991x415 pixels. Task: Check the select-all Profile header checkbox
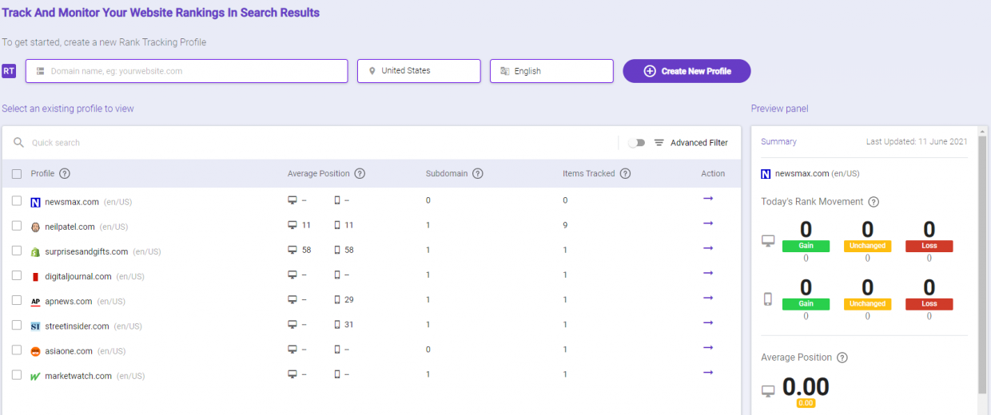pos(17,174)
